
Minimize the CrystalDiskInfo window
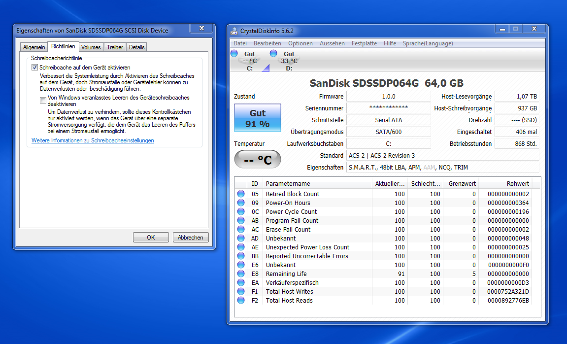[x=502, y=29]
